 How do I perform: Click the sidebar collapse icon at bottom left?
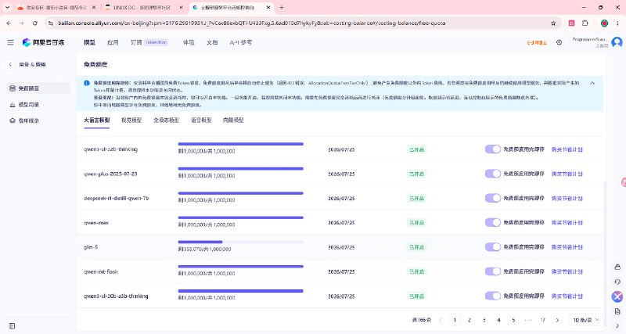tap(12, 326)
